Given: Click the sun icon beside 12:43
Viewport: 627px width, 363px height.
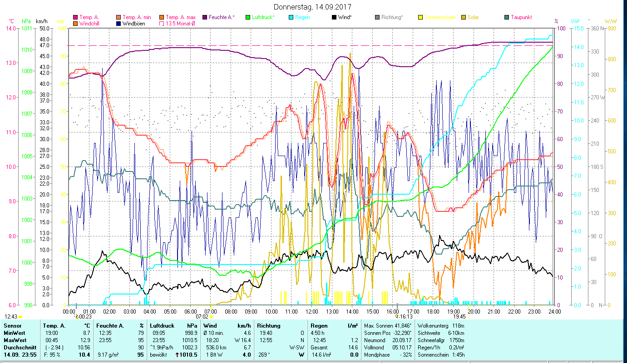Looking at the screenshot, I should pos(20,317).
